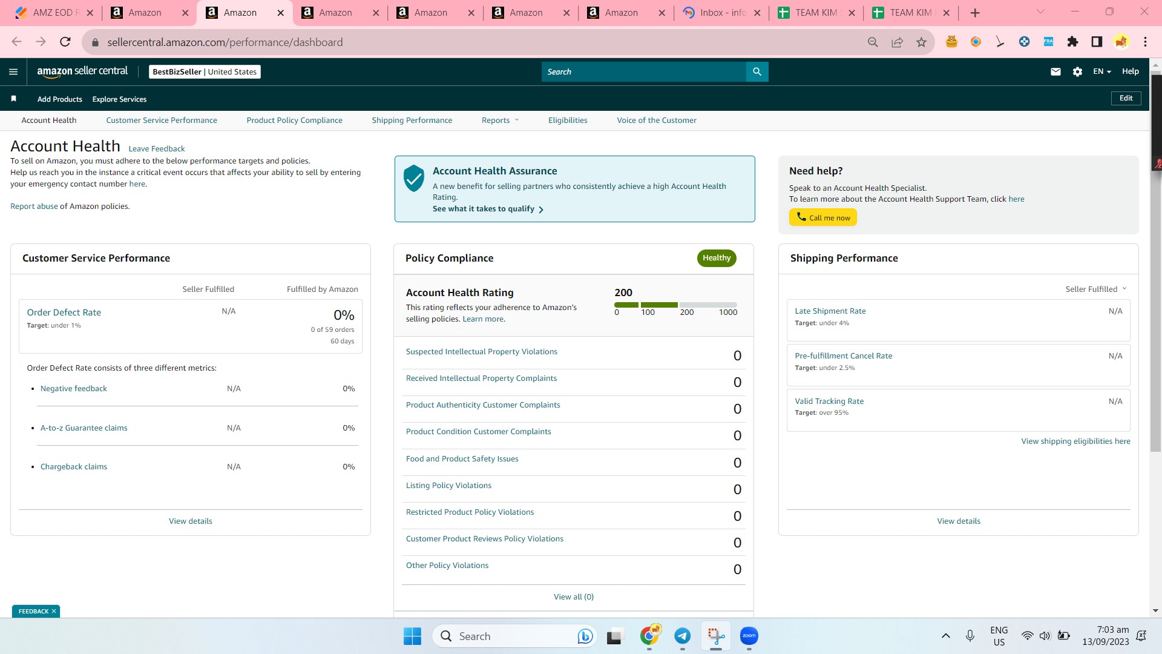Open the Windows Start menu
The image size is (1162, 654).
tap(412, 636)
